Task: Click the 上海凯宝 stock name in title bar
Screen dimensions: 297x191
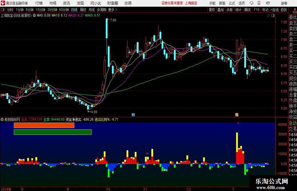Action: [x=191, y=3]
